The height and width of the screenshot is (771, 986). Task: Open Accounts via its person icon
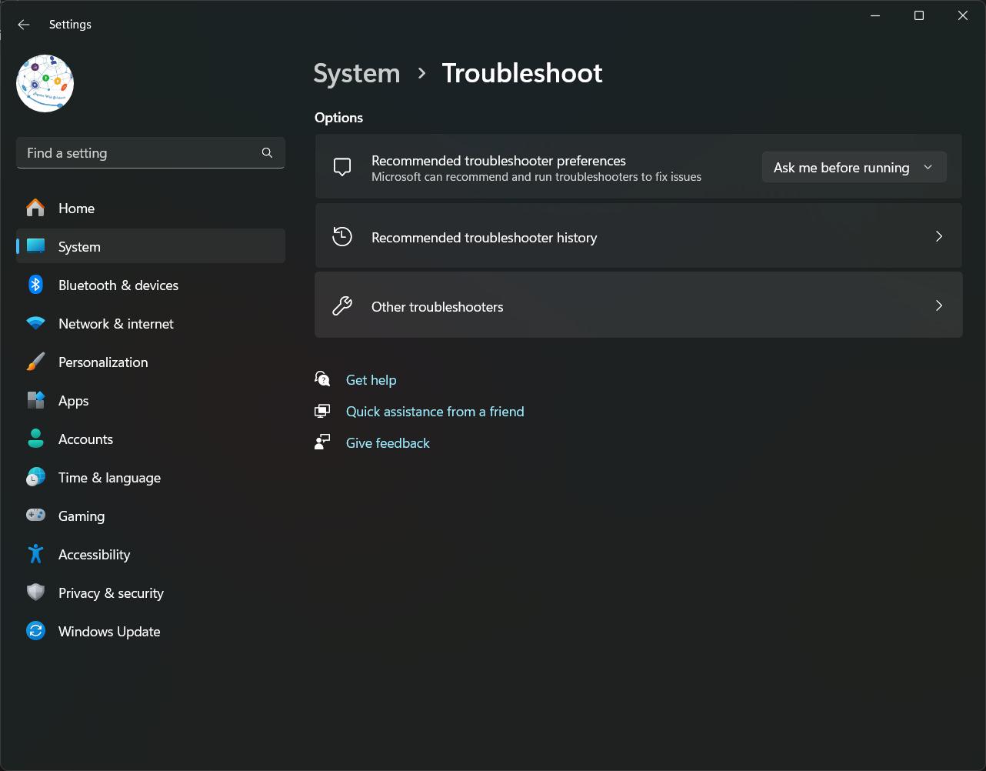(x=35, y=439)
